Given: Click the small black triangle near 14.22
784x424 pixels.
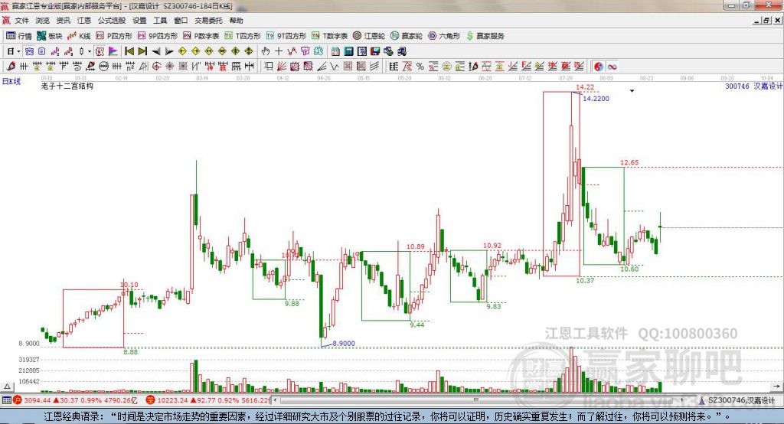Looking at the screenshot, I should tap(632, 91).
